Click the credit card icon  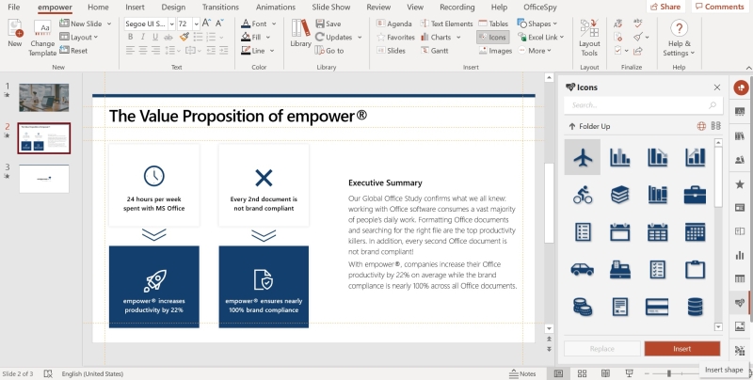[x=657, y=307]
